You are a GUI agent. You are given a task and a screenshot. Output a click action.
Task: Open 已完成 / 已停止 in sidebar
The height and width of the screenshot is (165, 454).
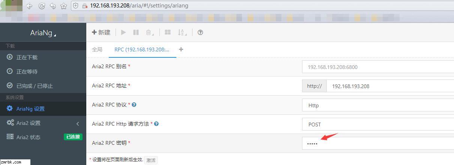(43, 86)
